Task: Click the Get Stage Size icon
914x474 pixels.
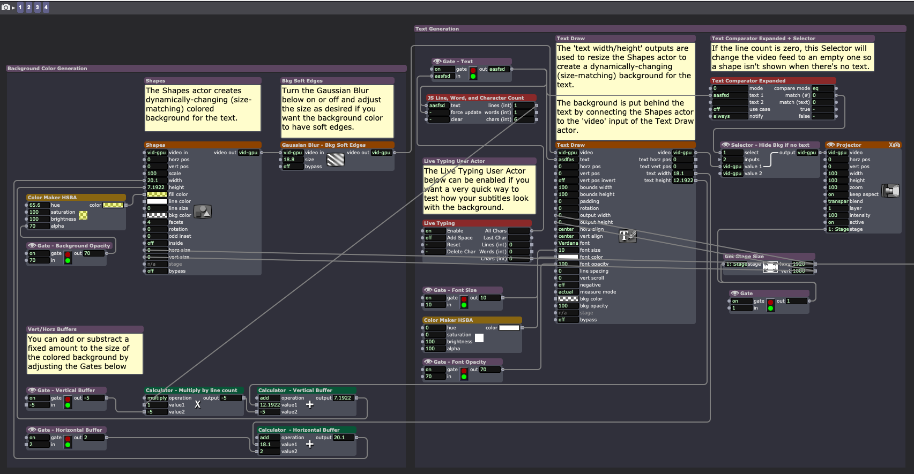Action: click(x=770, y=266)
